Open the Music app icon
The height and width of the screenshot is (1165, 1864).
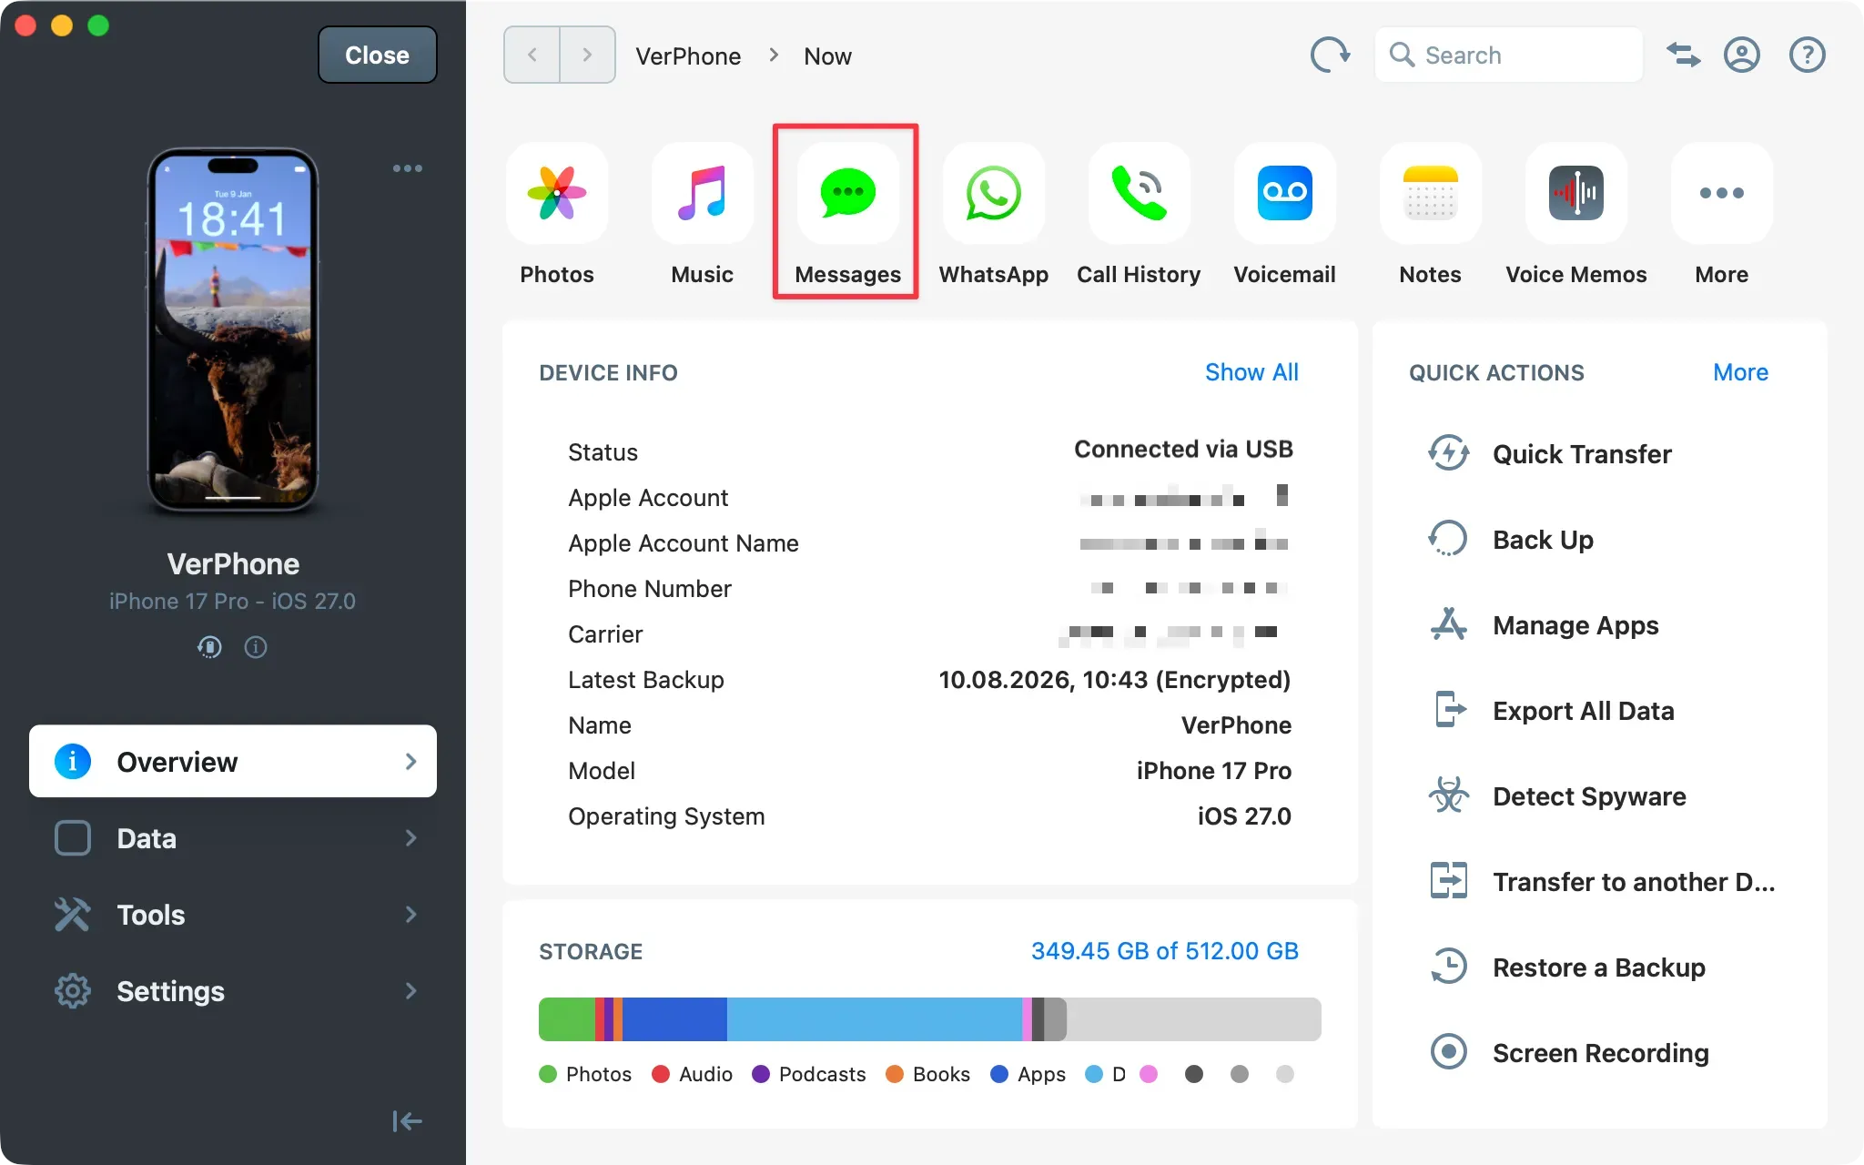click(x=703, y=193)
